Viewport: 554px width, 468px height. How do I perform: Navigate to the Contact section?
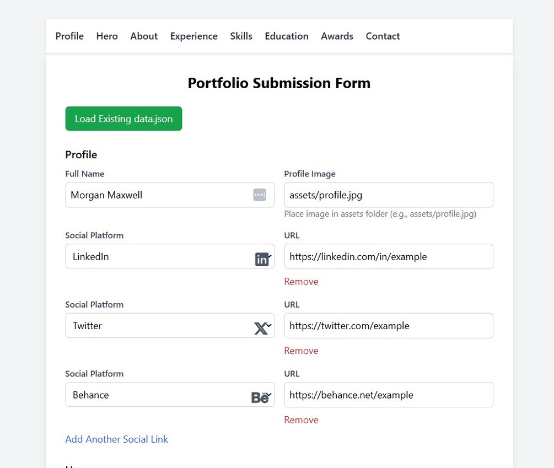(383, 36)
